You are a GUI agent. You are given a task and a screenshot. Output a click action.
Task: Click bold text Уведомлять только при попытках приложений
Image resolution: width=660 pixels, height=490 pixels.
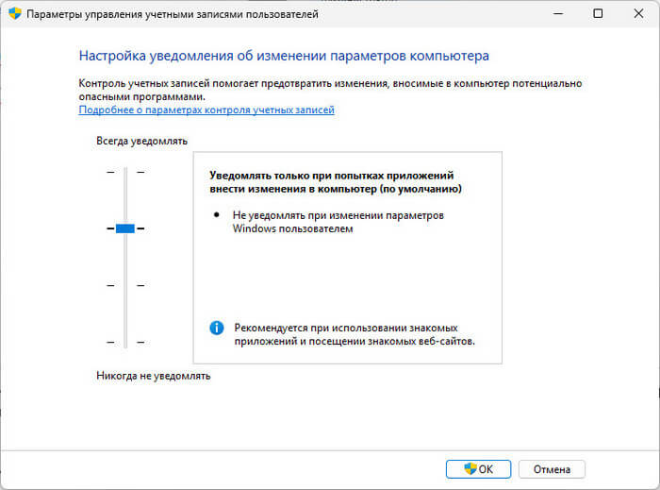332,176
